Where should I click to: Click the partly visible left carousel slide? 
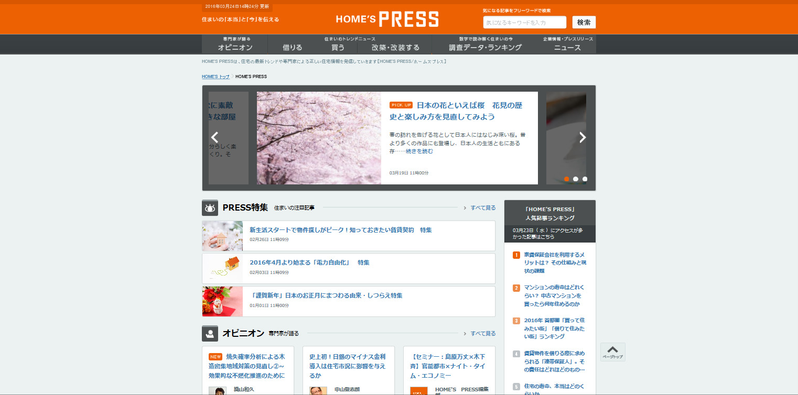(229, 138)
